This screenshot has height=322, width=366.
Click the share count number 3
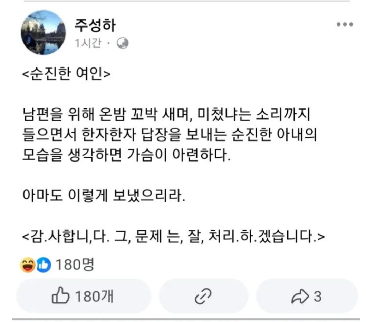point(317,297)
